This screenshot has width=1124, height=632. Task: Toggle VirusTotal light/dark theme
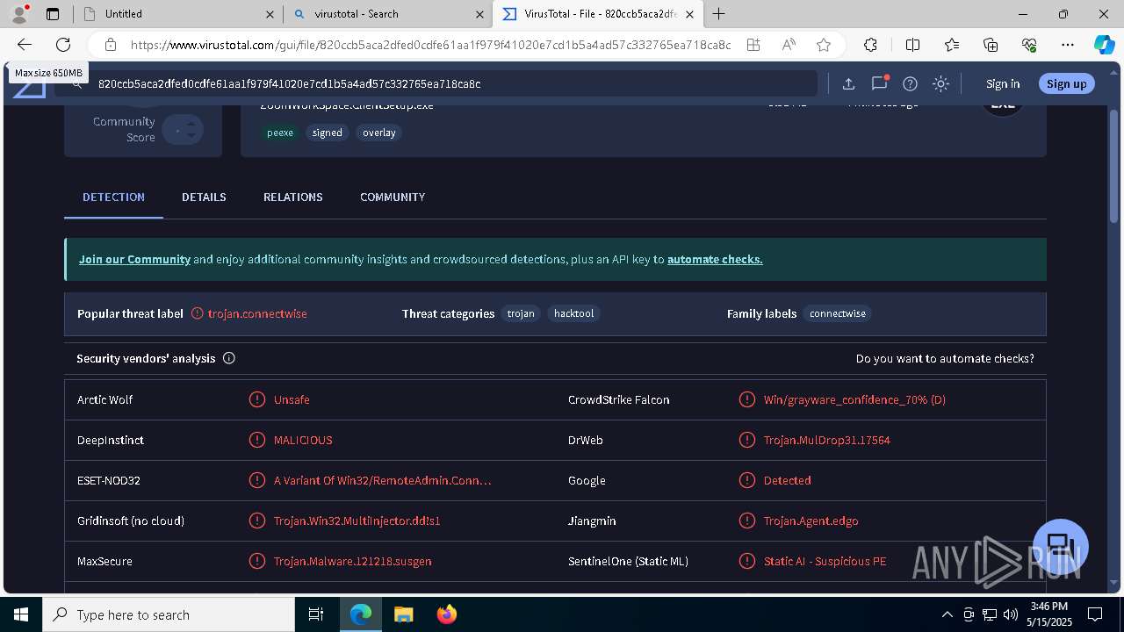[941, 83]
